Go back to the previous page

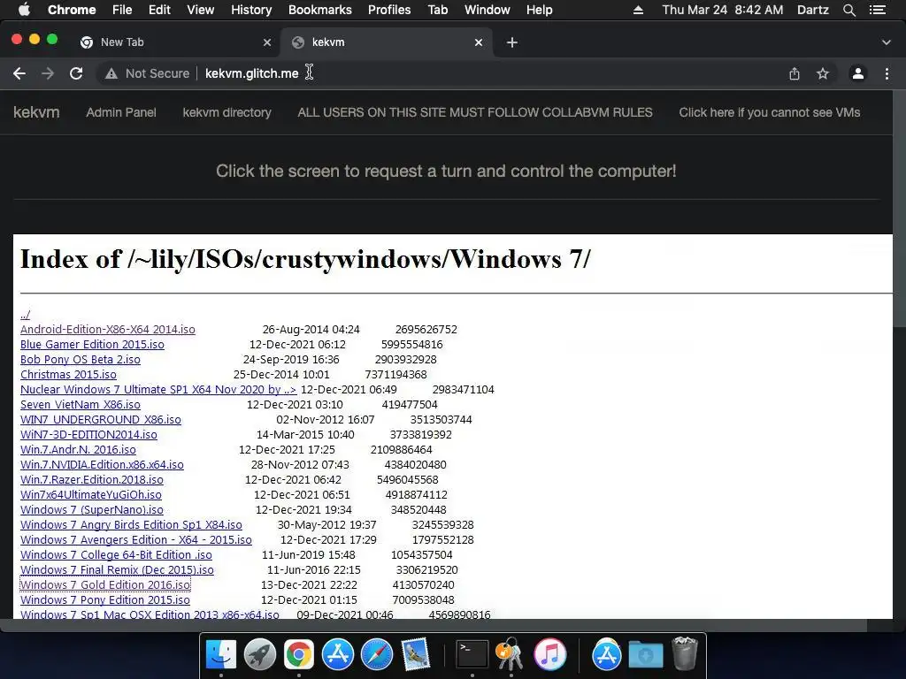(19, 73)
